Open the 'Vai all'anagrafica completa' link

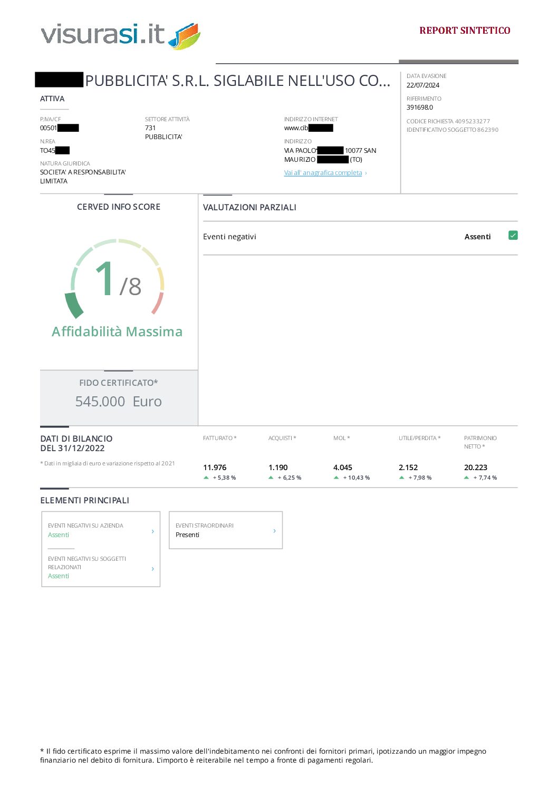pos(323,173)
